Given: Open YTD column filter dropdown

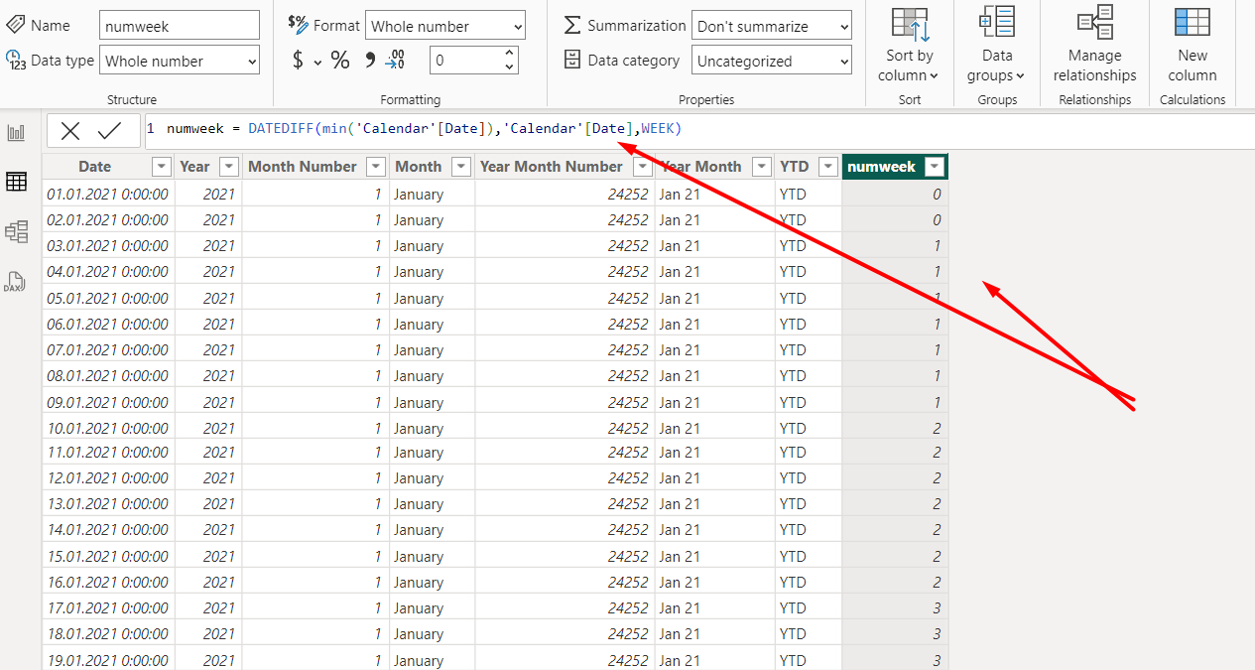Looking at the screenshot, I should pyautogui.click(x=828, y=167).
